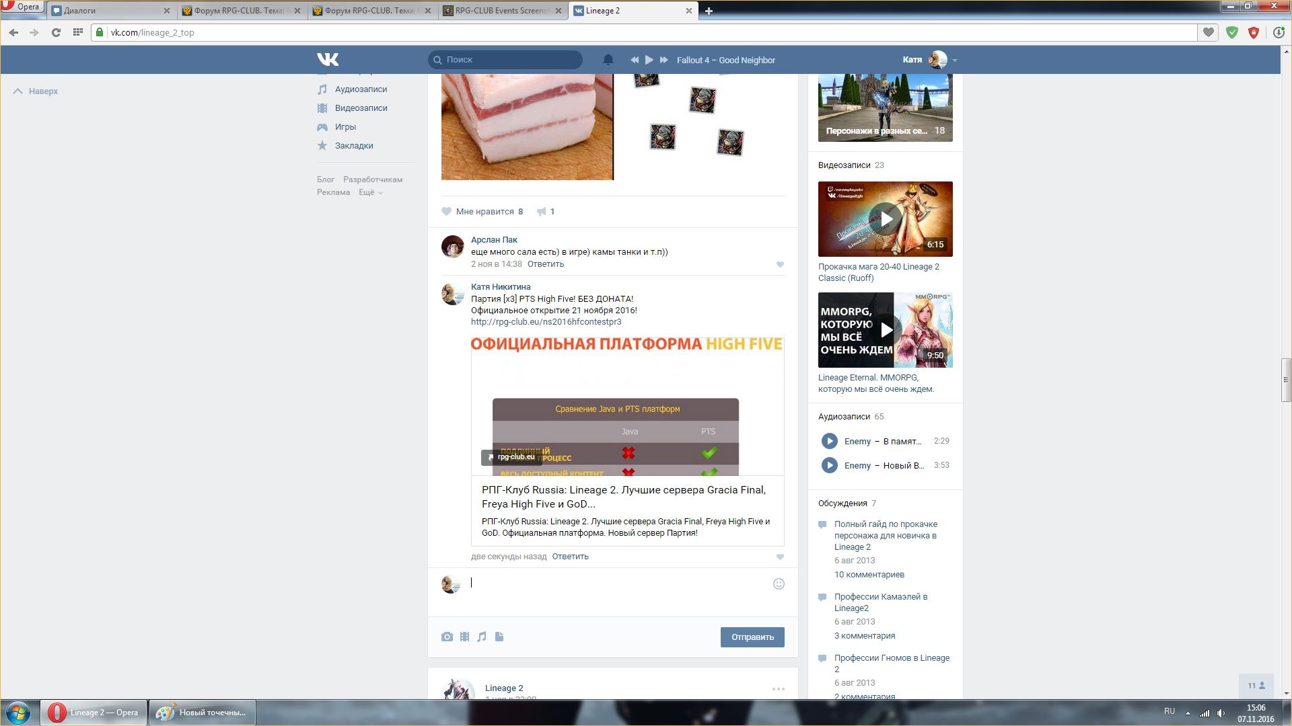Viewport: 1292px width, 726px height.
Task: Open Видеозаписи in the left menu
Action: [x=361, y=108]
